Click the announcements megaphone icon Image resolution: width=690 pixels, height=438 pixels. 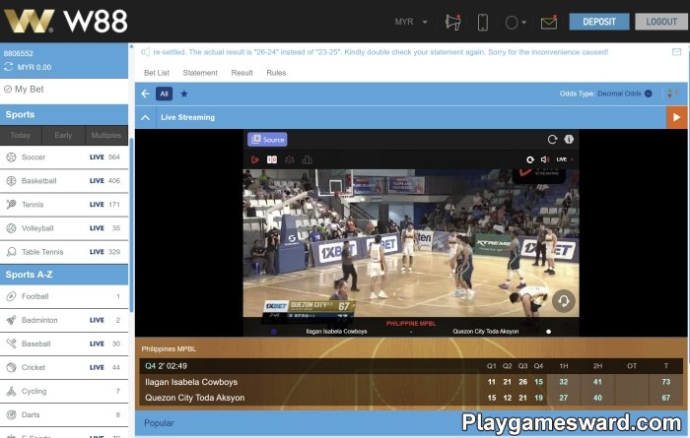click(x=452, y=22)
